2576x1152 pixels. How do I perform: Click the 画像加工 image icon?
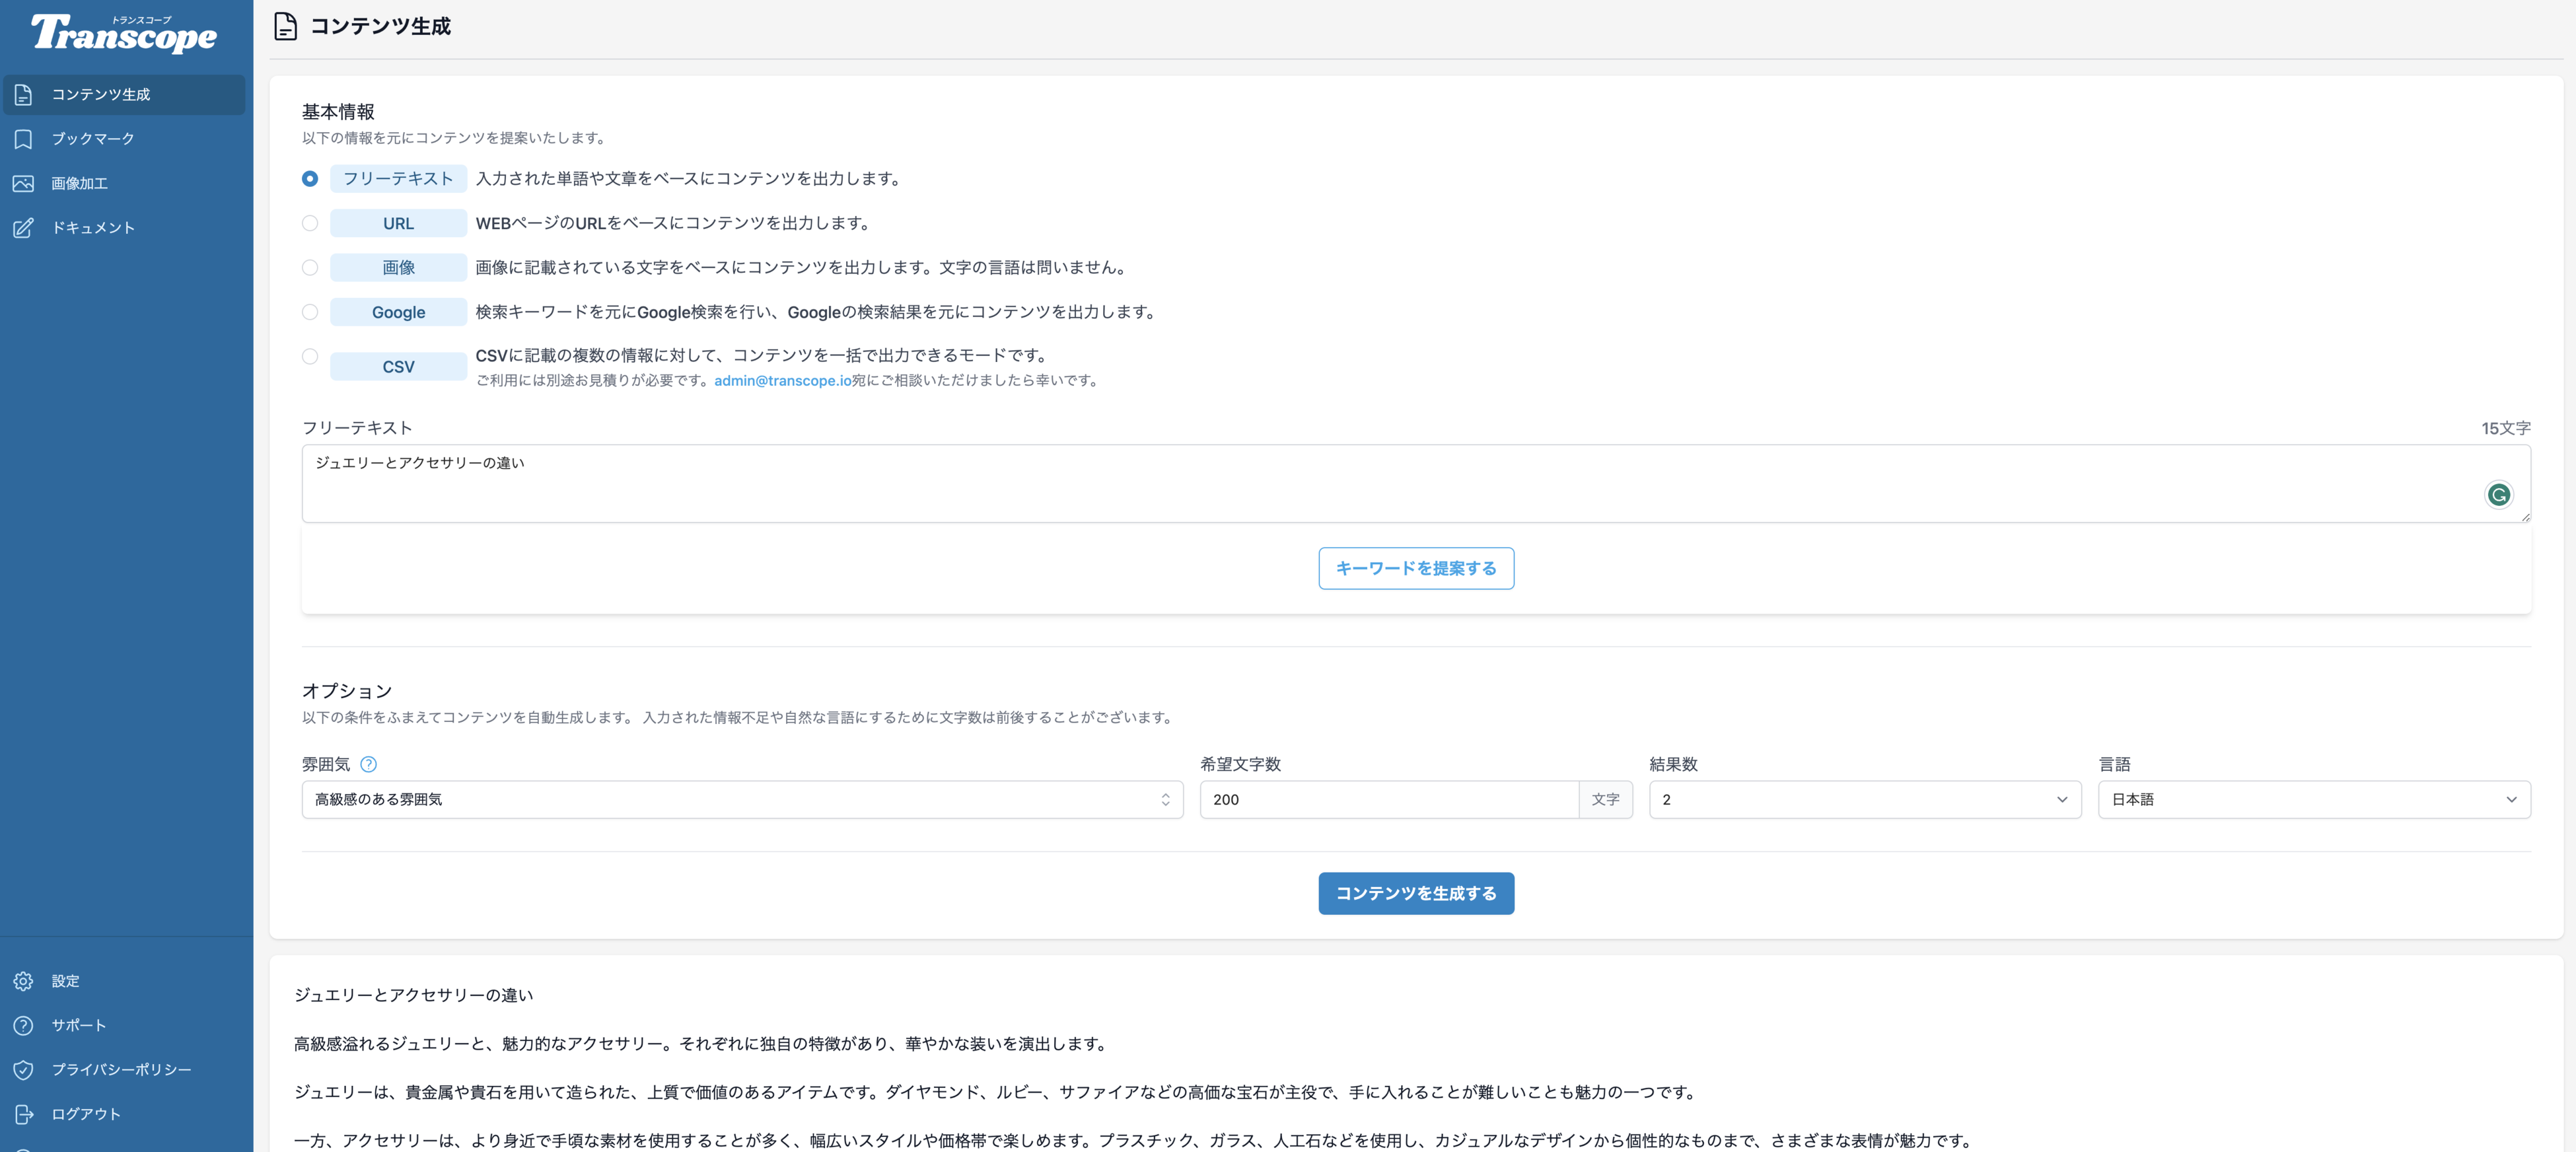coord(24,183)
